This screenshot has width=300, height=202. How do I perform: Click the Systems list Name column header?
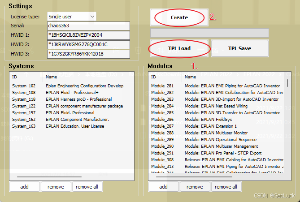[x=88, y=77]
